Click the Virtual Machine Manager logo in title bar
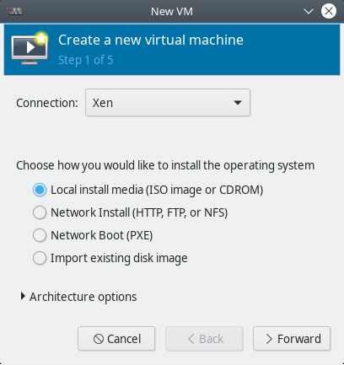This screenshot has width=344, height=365. [15, 12]
